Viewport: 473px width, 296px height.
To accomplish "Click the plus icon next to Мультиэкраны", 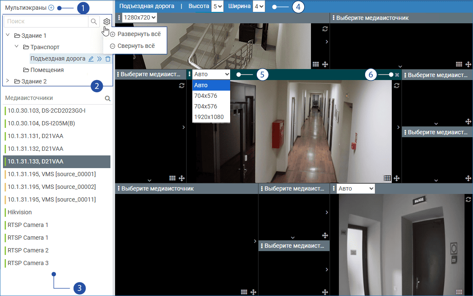I will pyautogui.click(x=51, y=8).
